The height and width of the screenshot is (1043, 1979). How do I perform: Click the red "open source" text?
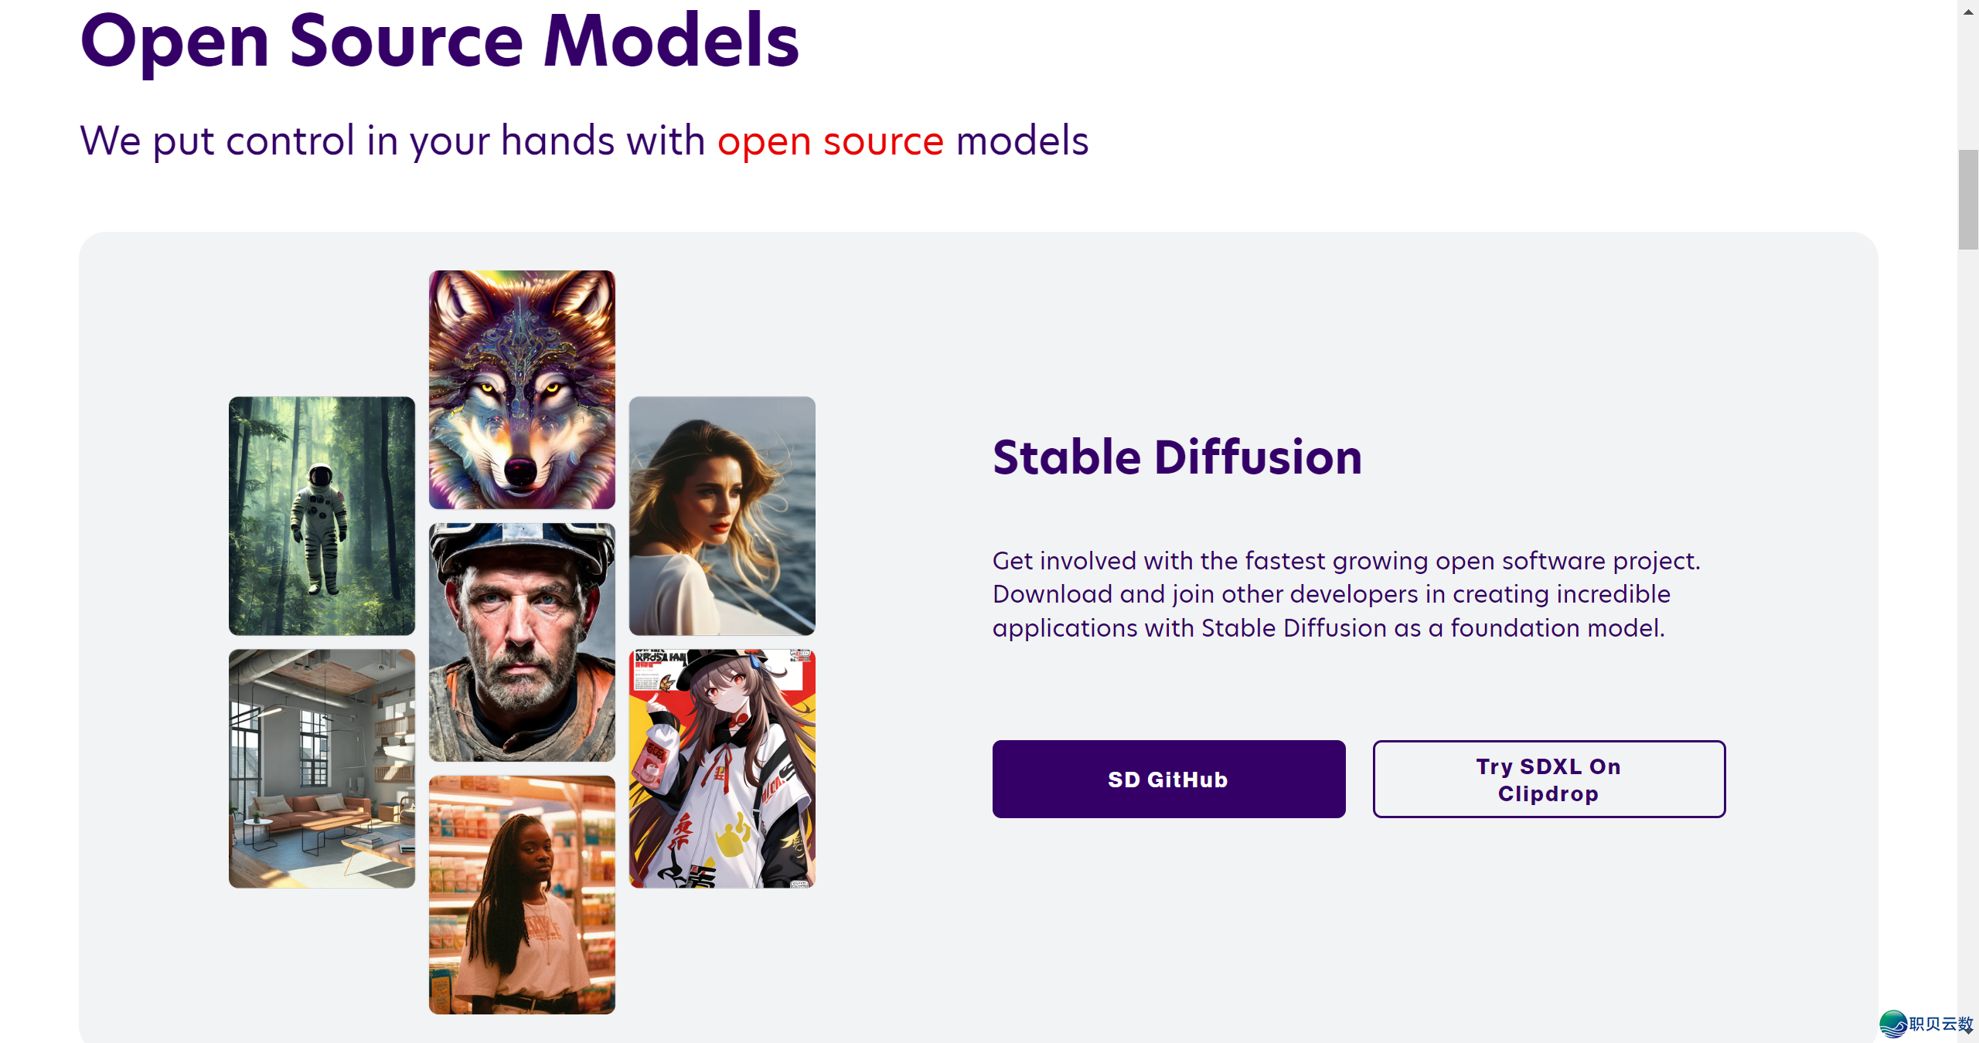[x=830, y=141]
